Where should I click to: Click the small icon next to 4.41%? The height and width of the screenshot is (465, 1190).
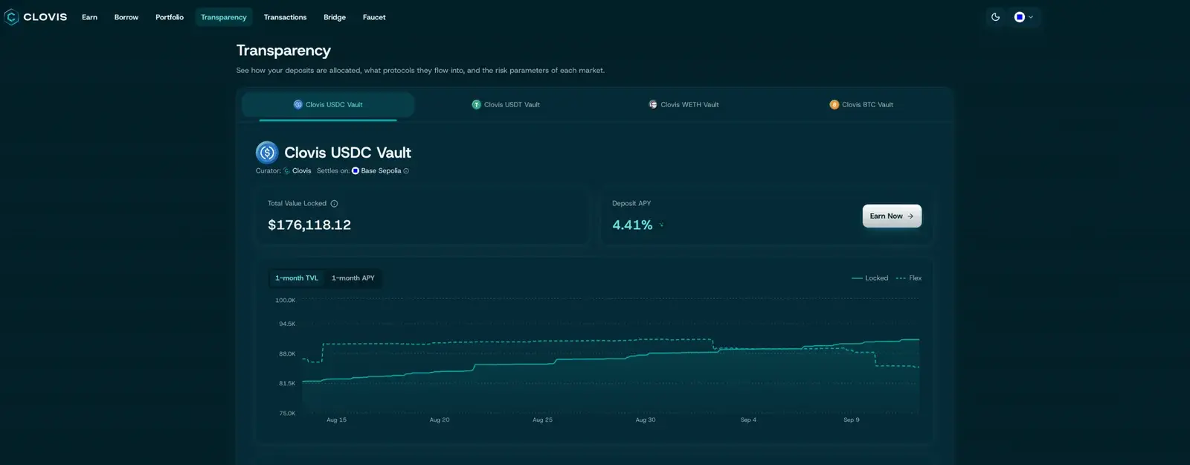[661, 225]
